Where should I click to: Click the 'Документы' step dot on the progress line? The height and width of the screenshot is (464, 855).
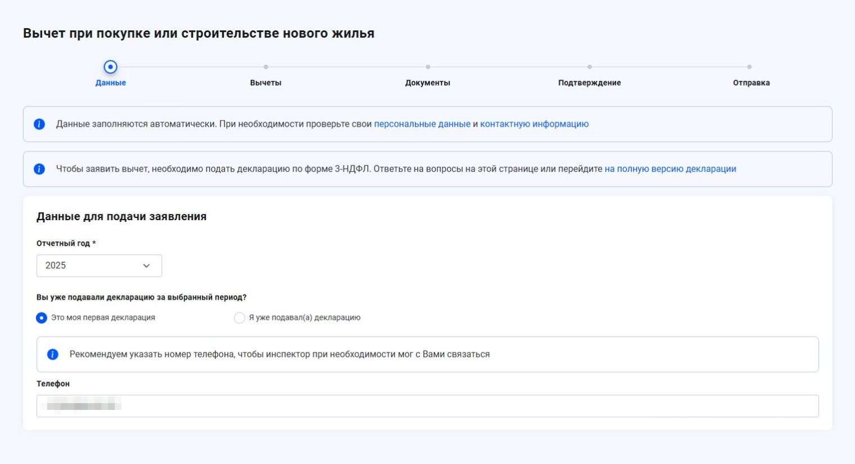pyautogui.click(x=428, y=67)
